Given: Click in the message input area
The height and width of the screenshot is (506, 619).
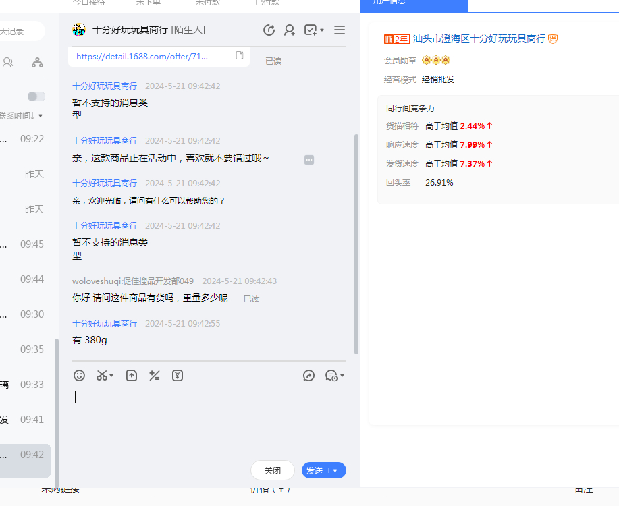Looking at the screenshot, I should click(x=209, y=418).
